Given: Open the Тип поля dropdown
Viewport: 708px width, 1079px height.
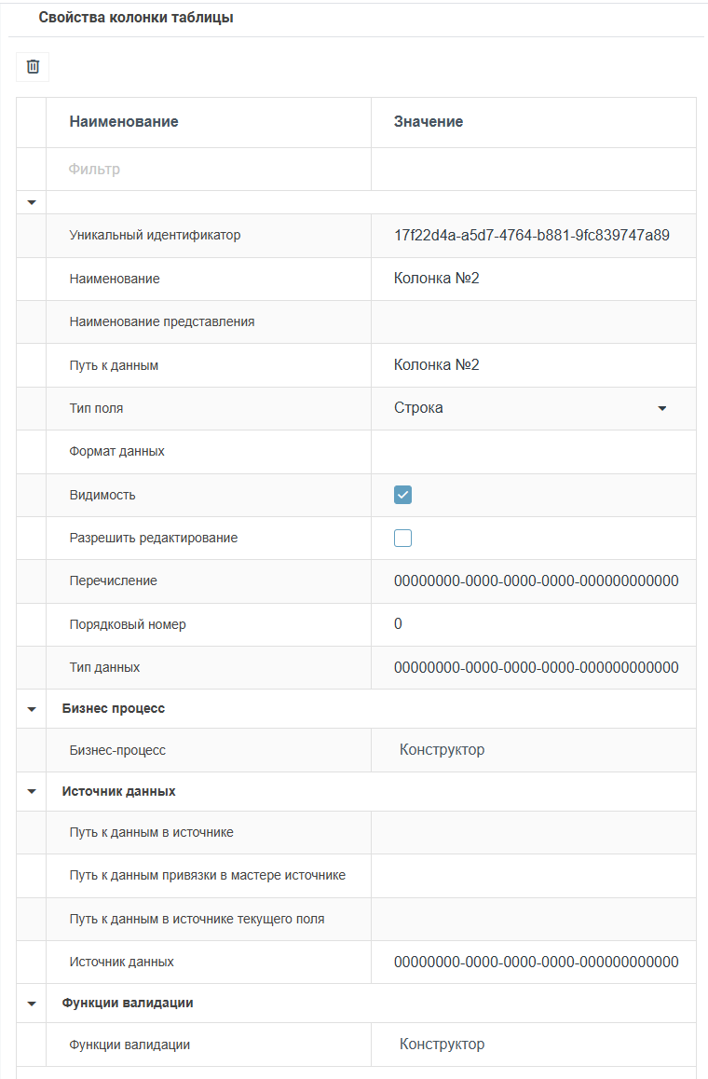Looking at the screenshot, I should point(662,408).
